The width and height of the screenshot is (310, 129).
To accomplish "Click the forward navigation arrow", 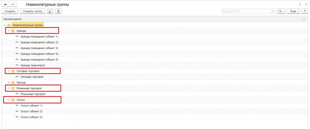I will [13, 4].
